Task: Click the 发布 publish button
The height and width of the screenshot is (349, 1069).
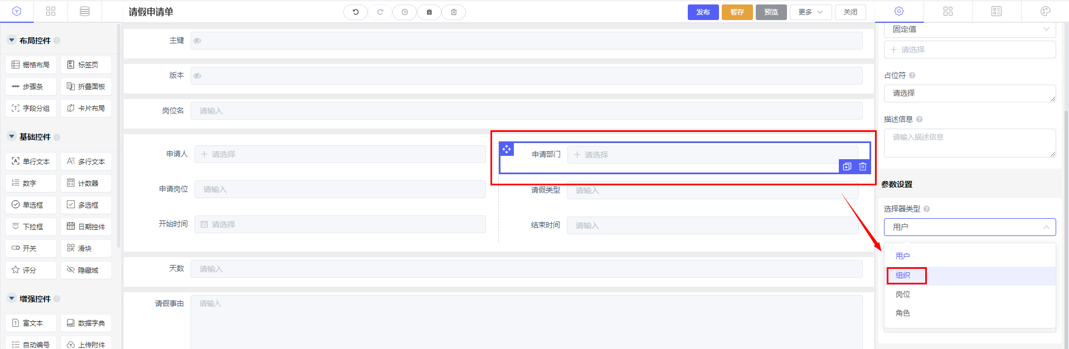Action: [703, 12]
